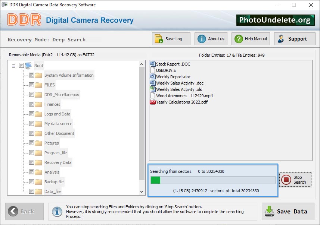Click the Word icon for Stock Report .DOC
This screenshot has width=320, height=225.
click(x=152, y=64)
